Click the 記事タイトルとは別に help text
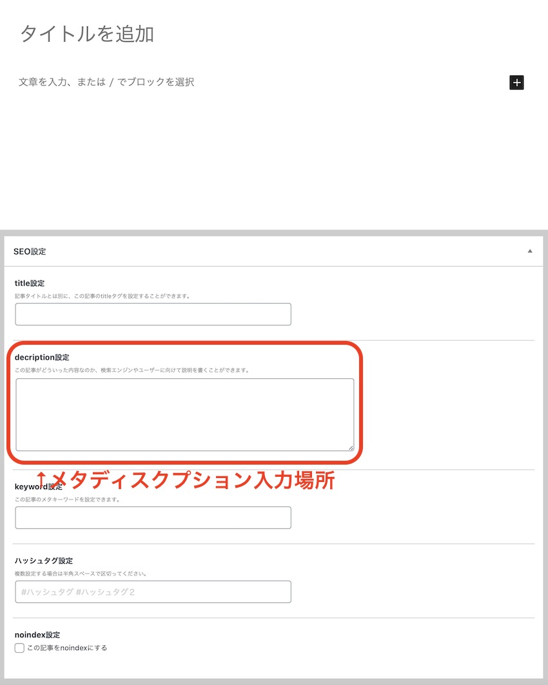This screenshot has width=548, height=685. (103, 296)
